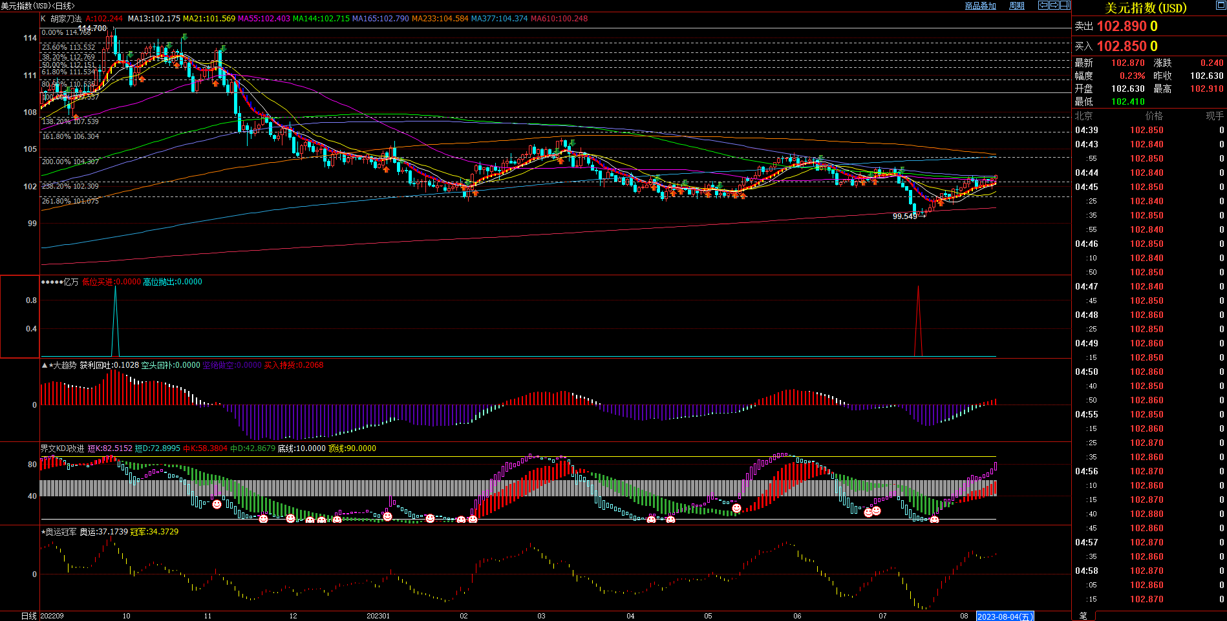This screenshot has height=621, width=1227.
Task: Open the 周期 period menu
Action: click(1017, 6)
